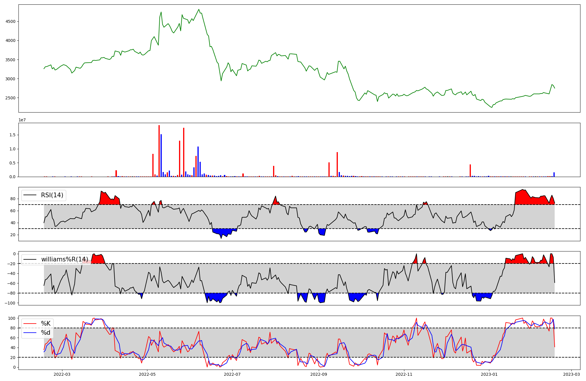Click the price line's highest peak
The height and width of the screenshot is (381, 586).
pyautogui.click(x=199, y=9)
